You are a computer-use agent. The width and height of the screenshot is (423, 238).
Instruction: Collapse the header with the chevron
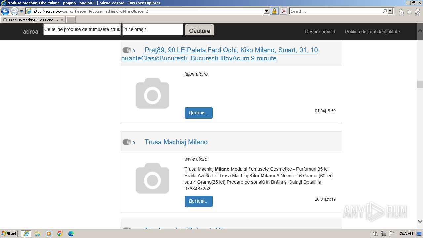click(x=420, y=30)
